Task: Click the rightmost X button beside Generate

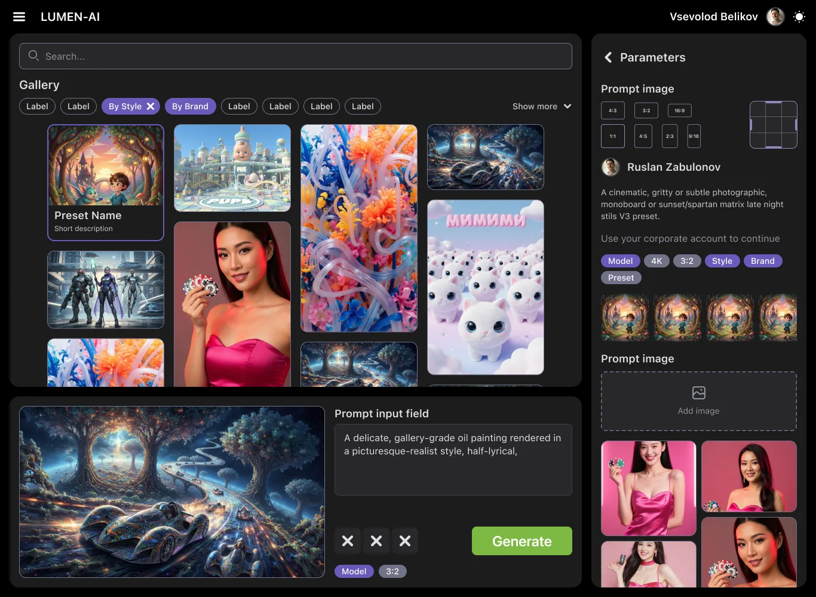Action: pos(405,541)
